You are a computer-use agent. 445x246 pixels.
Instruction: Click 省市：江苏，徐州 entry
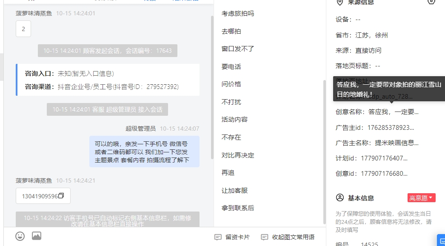click(x=362, y=35)
